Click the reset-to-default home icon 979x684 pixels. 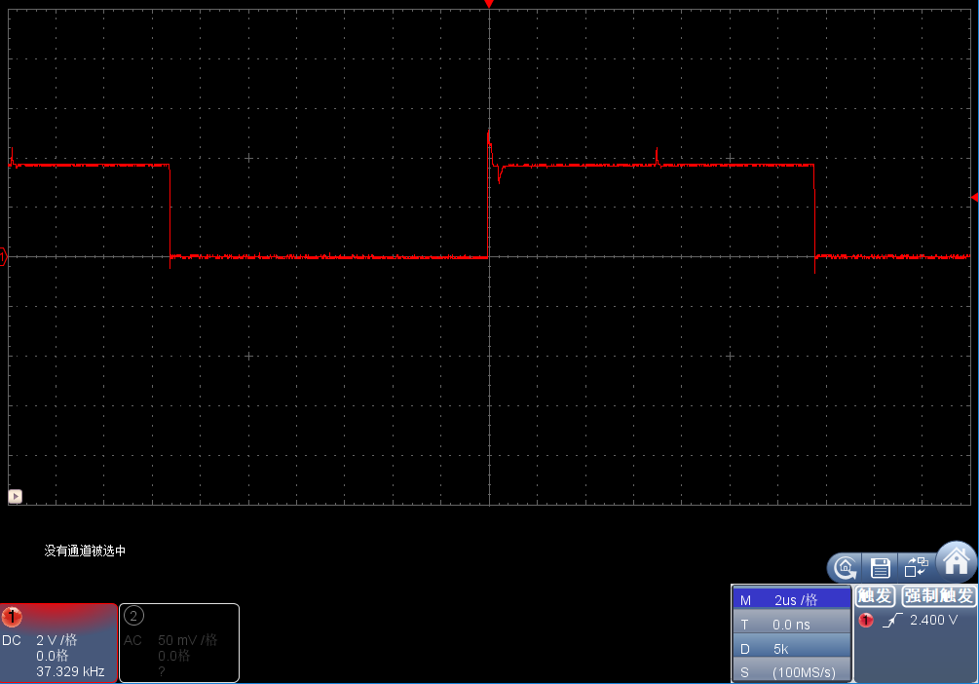coord(846,568)
